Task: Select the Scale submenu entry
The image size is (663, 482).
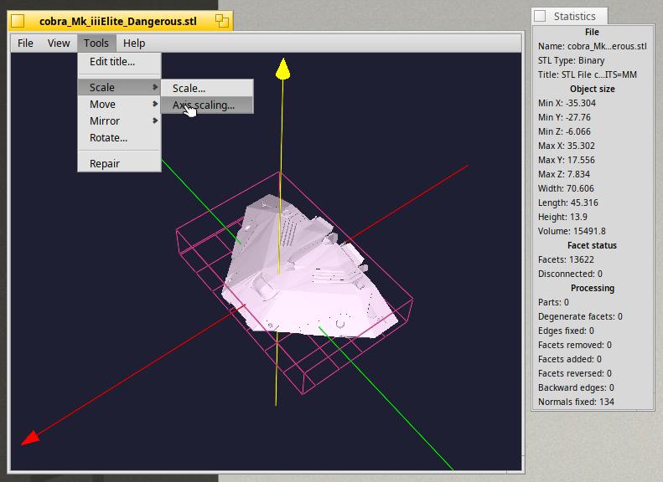Action: [x=119, y=87]
